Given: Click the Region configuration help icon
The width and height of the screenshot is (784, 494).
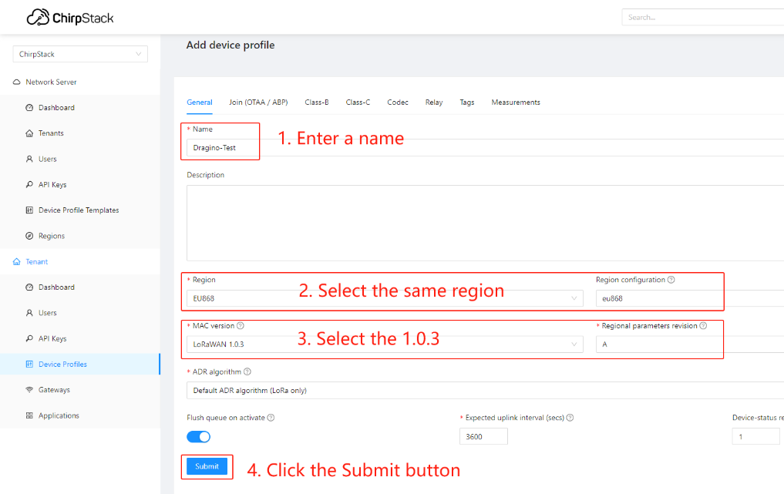Looking at the screenshot, I should [671, 280].
